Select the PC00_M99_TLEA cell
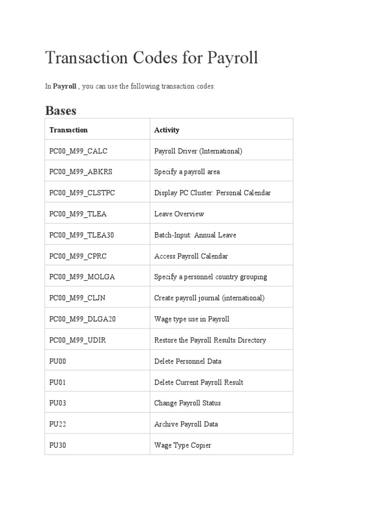The height and width of the screenshot is (510, 383). coord(78,214)
